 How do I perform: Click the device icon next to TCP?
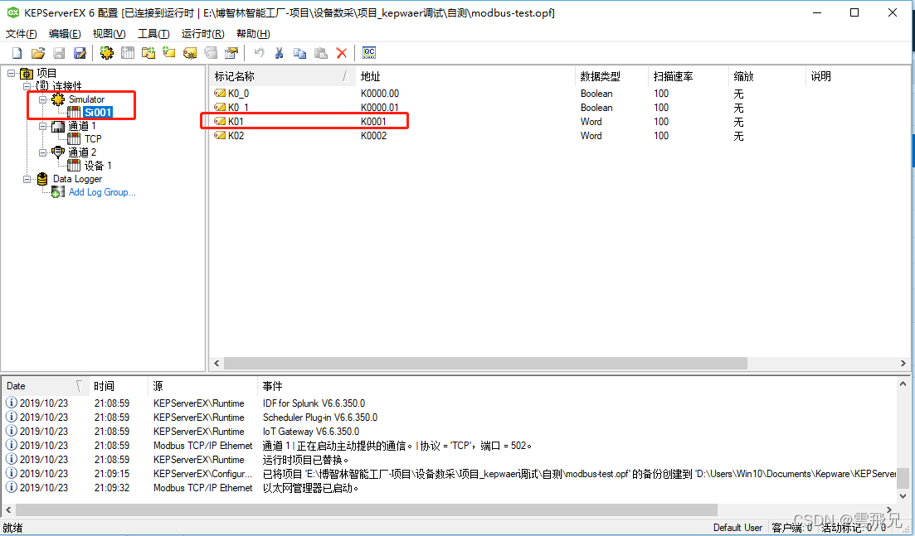point(74,138)
